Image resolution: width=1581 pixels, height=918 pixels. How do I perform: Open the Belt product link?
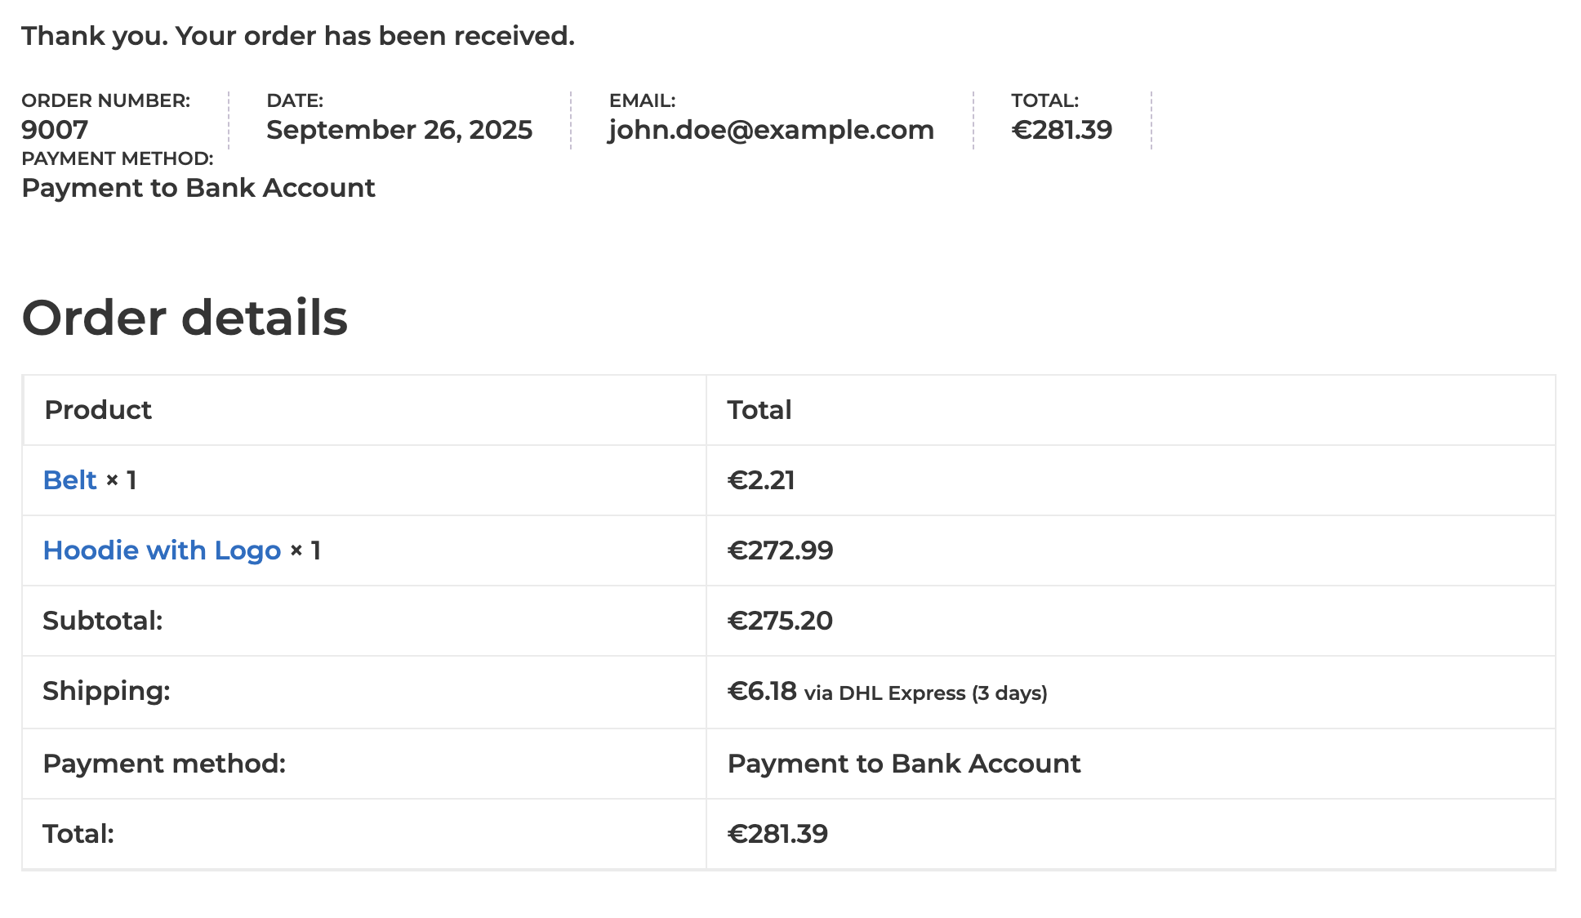tap(69, 480)
